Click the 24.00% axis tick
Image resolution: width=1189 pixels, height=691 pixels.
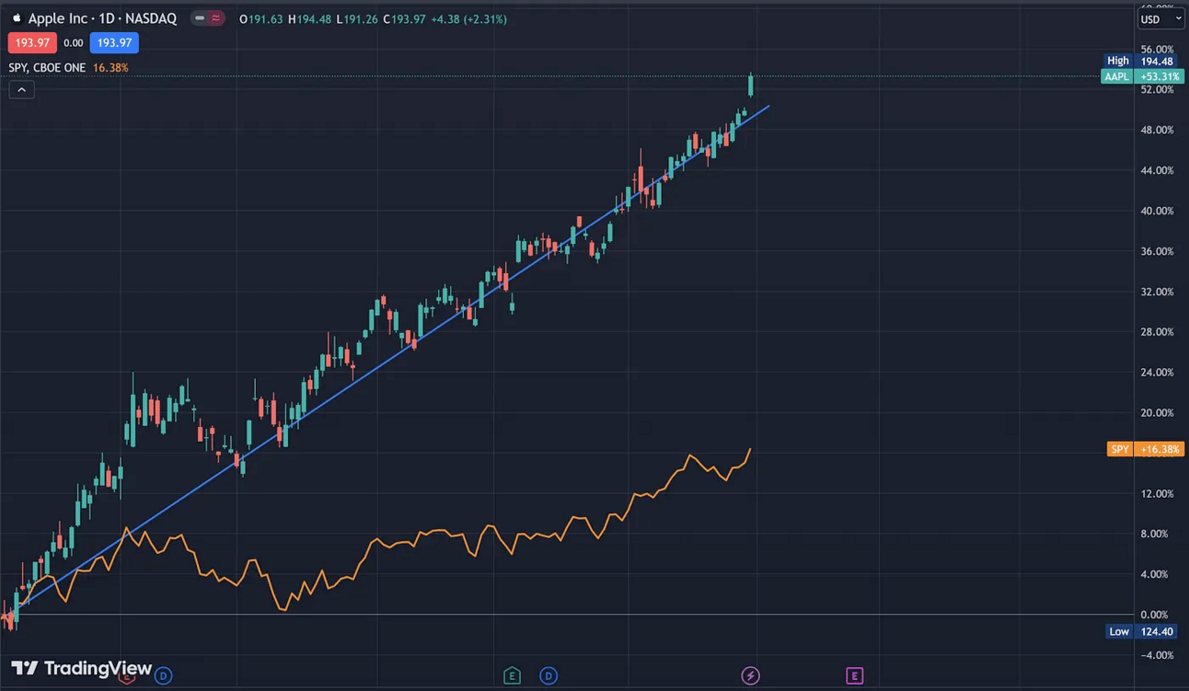(x=1157, y=373)
